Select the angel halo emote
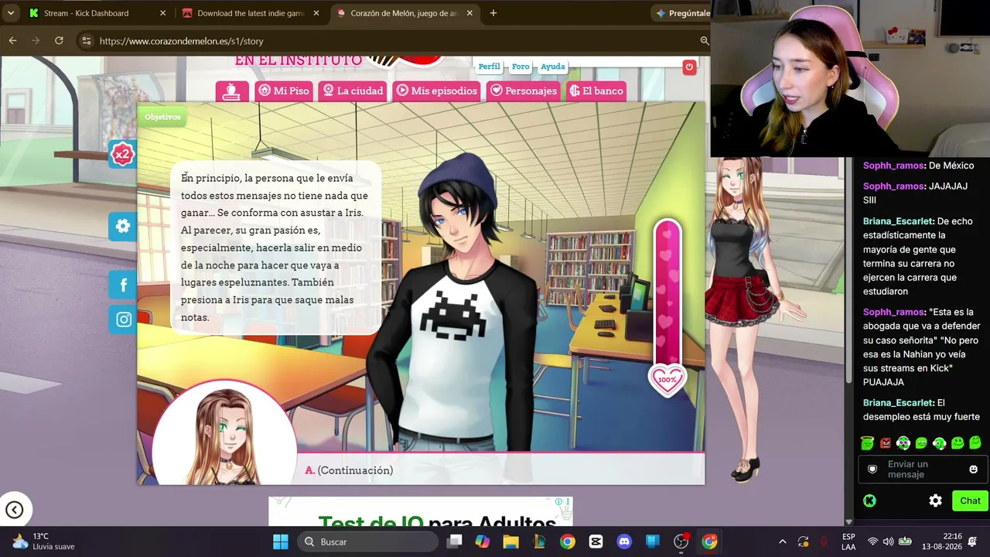The height and width of the screenshot is (557, 990). [x=867, y=443]
